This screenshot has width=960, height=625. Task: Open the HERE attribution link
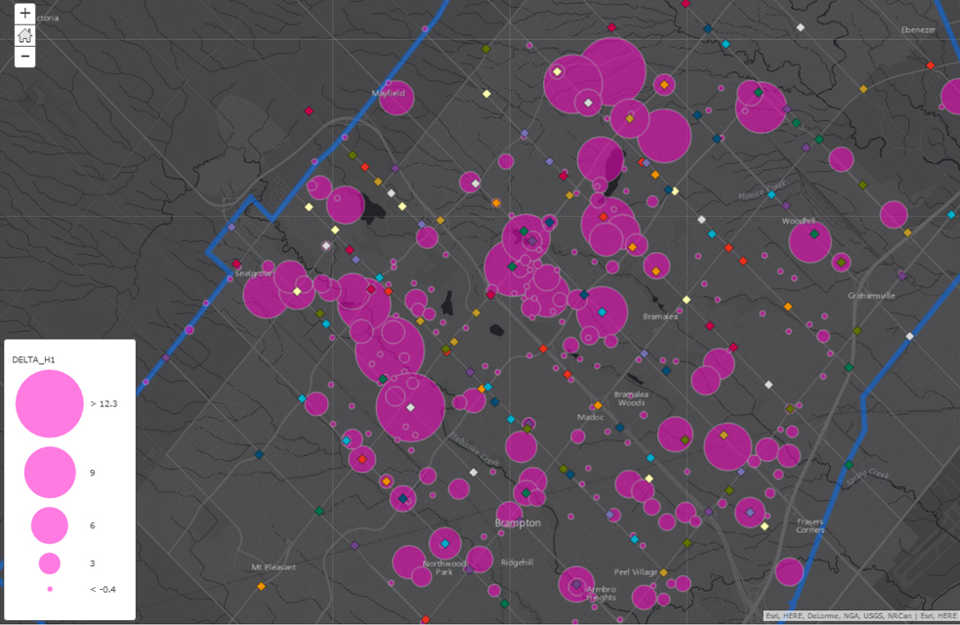(795, 615)
